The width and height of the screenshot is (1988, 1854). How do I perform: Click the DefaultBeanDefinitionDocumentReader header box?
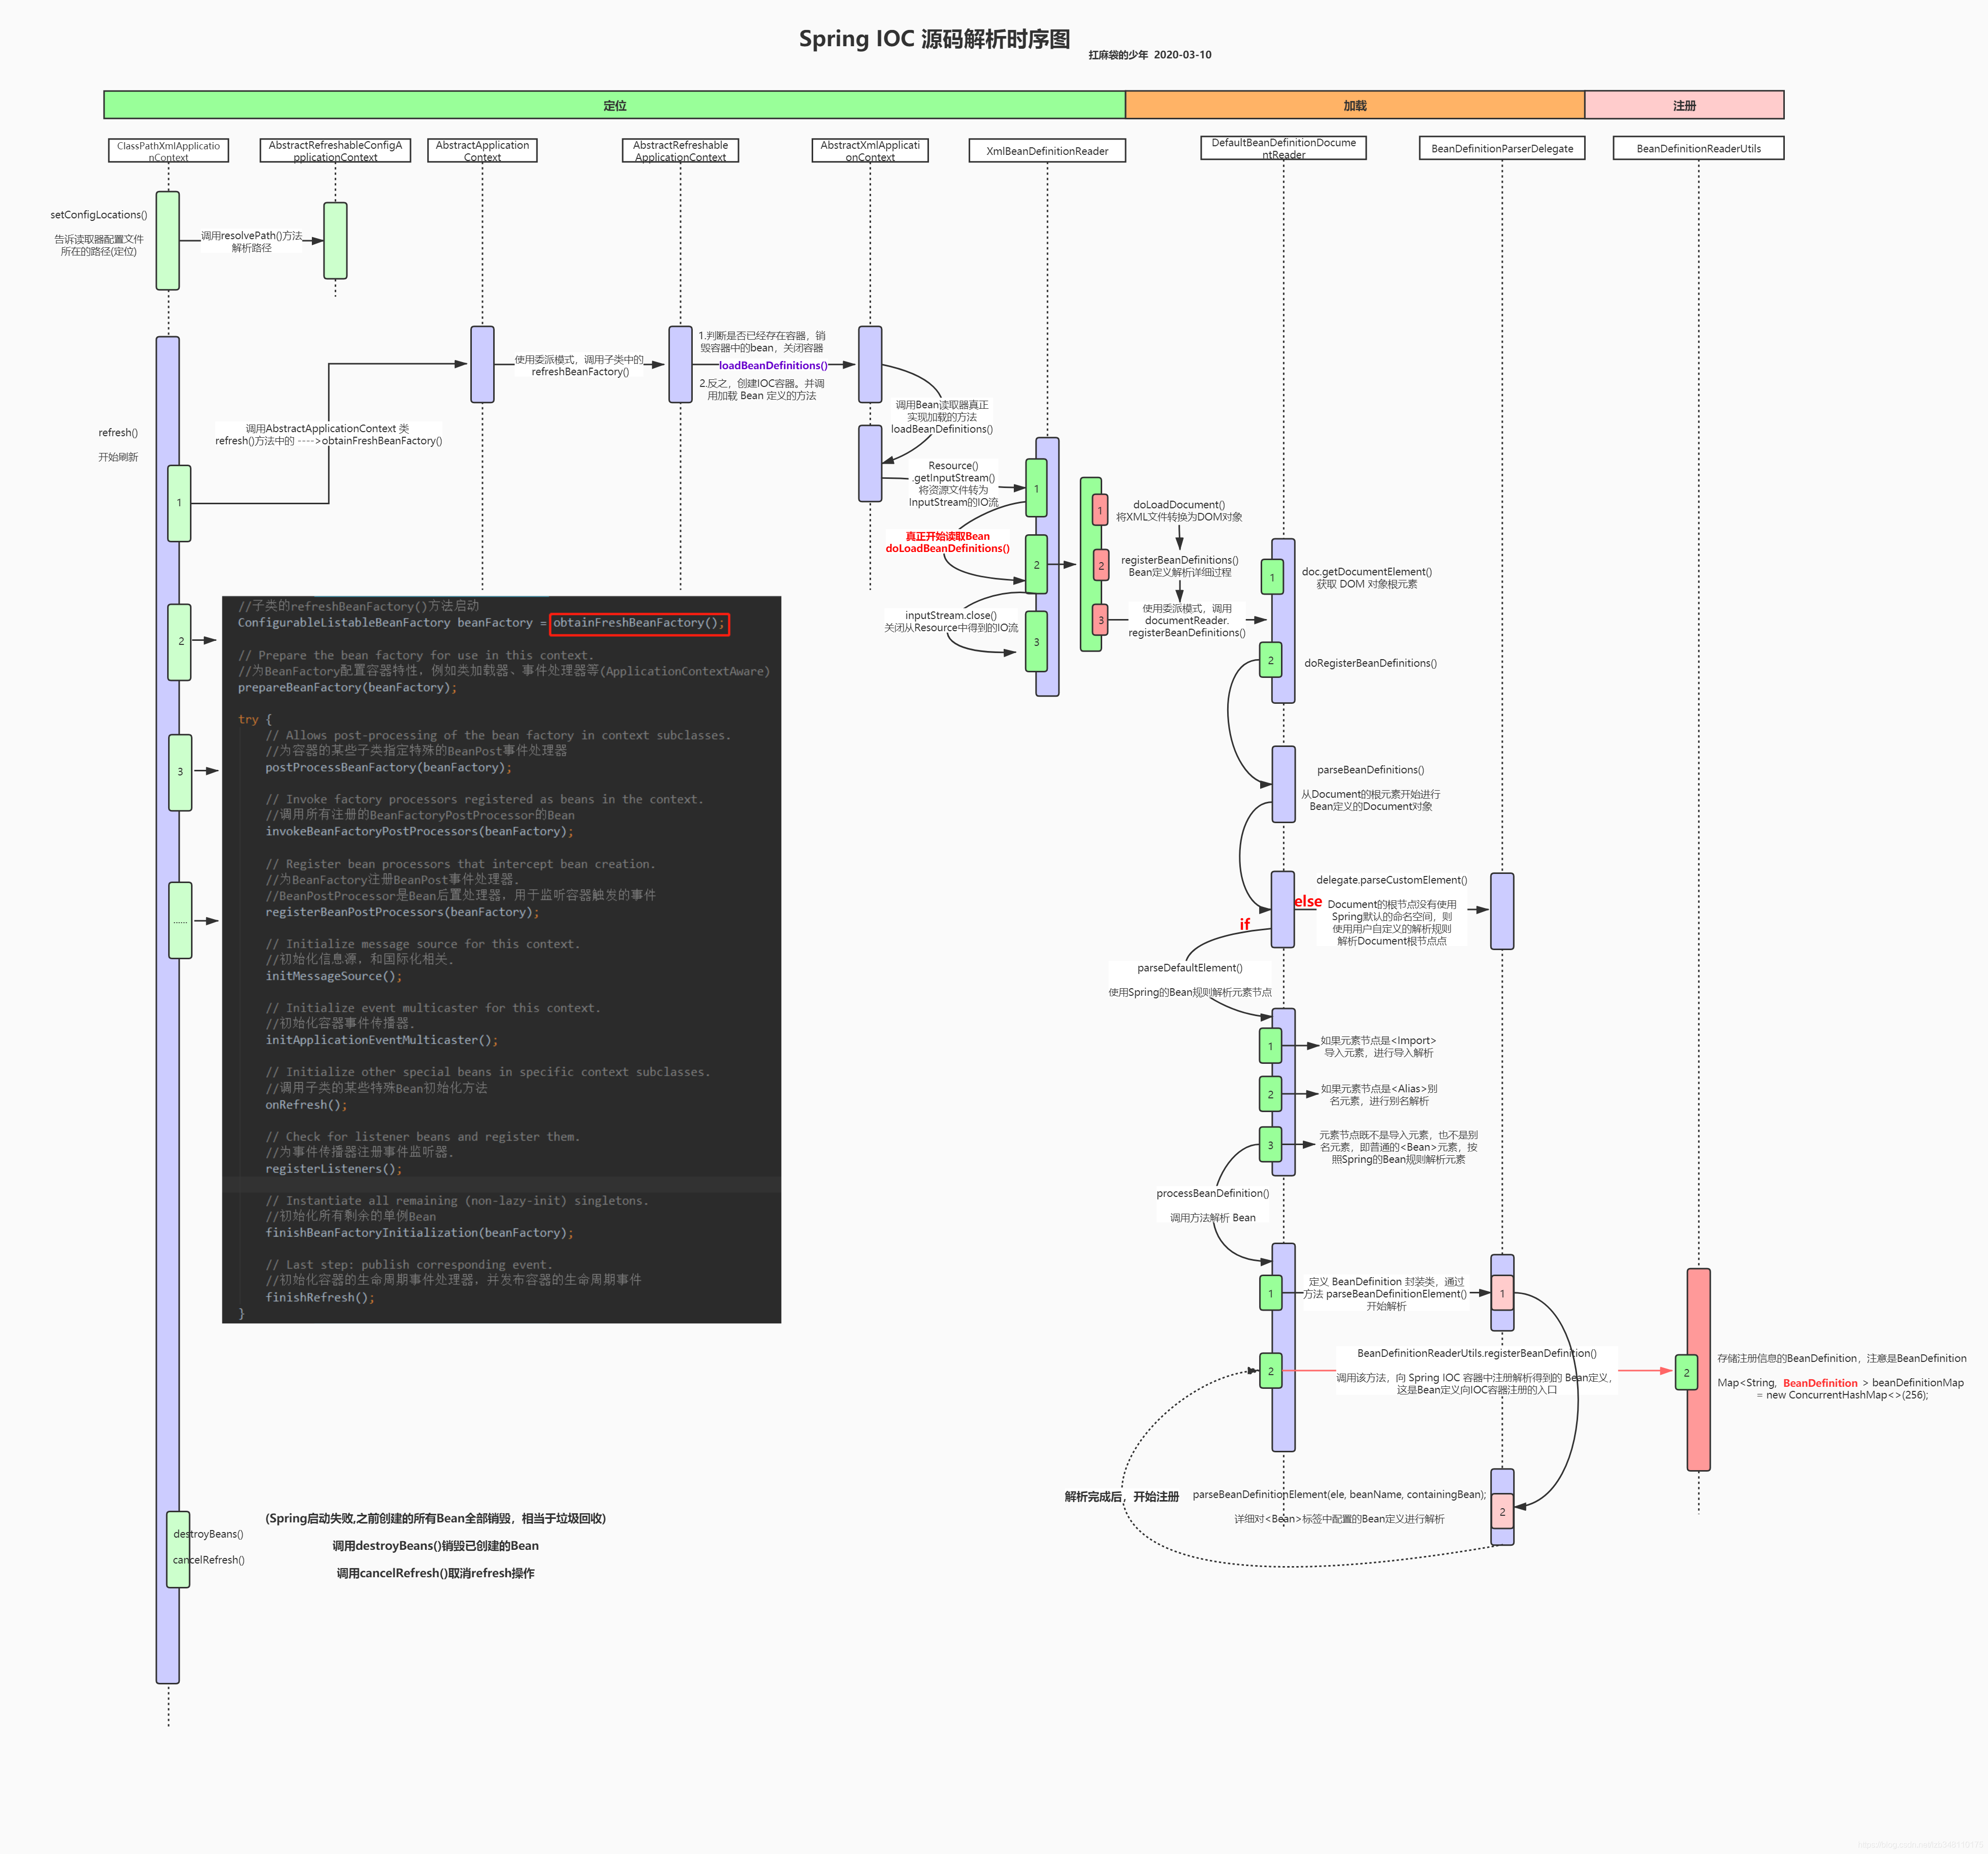1283,148
